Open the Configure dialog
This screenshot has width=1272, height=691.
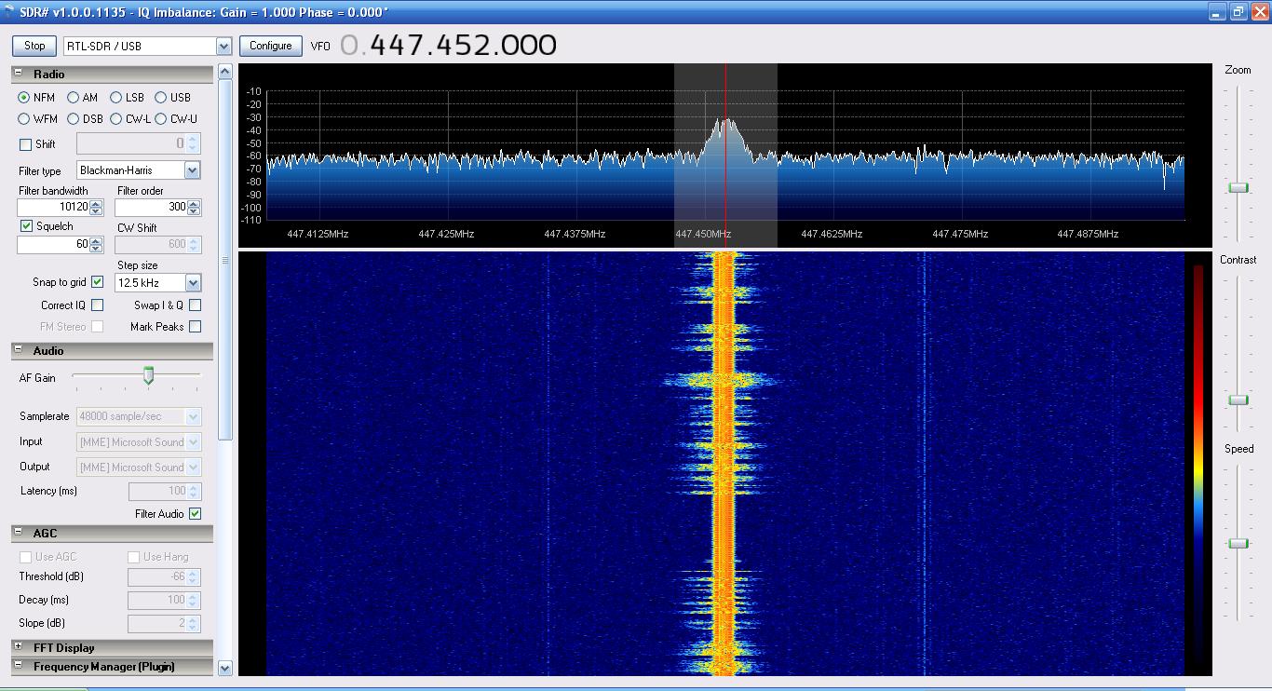click(270, 46)
